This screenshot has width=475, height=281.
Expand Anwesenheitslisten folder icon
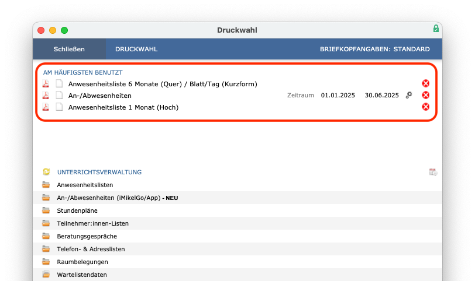46,185
